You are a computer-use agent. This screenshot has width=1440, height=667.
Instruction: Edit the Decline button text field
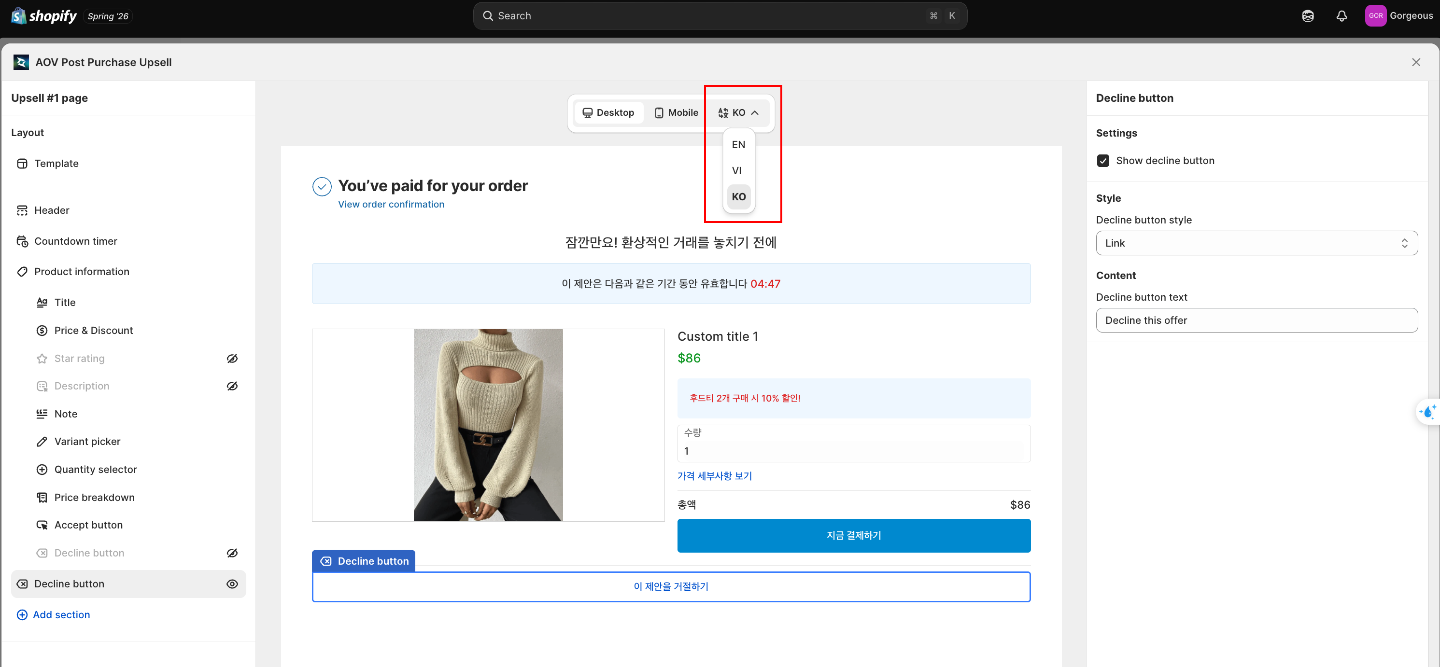[1256, 320]
